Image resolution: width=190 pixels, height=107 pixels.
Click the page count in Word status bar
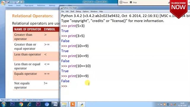(5, 100)
